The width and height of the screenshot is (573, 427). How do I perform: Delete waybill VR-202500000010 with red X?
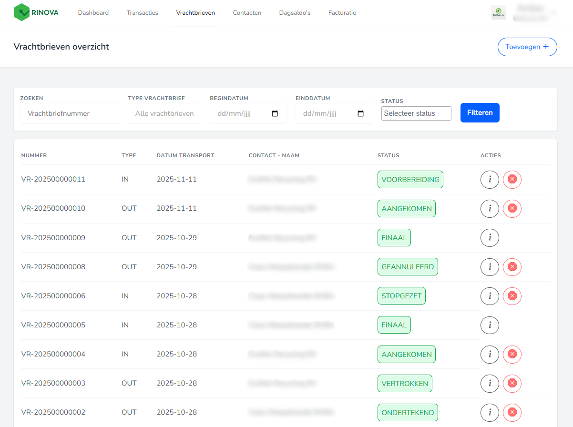[512, 209]
